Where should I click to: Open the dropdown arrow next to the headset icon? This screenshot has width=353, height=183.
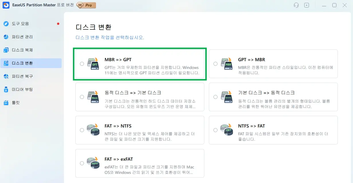click(307, 5)
